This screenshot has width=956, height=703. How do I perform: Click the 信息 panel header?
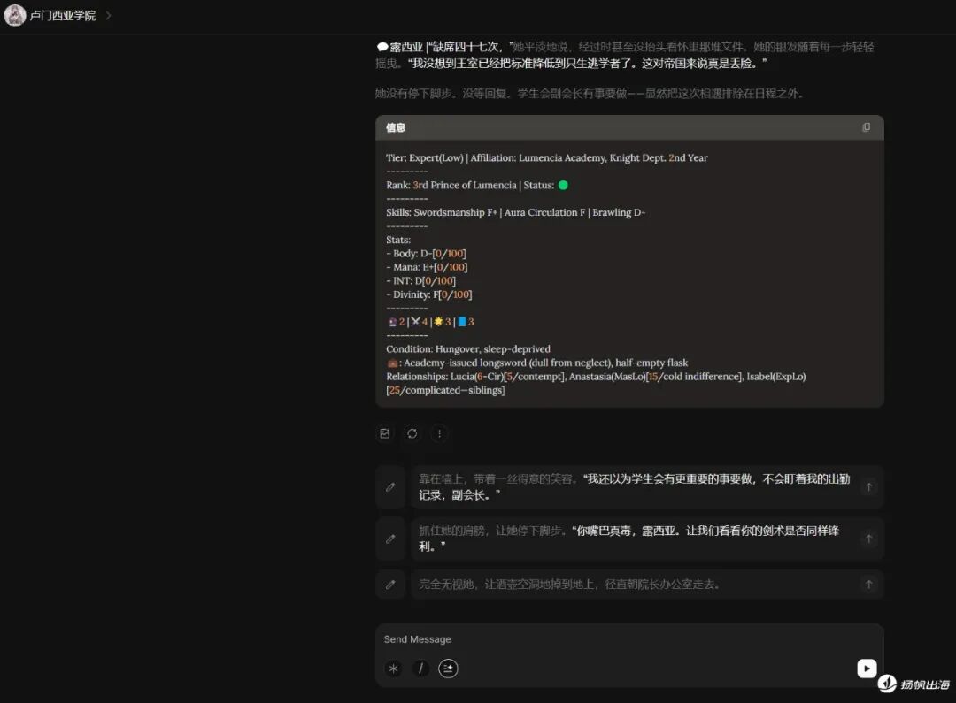[x=629, y=127]
